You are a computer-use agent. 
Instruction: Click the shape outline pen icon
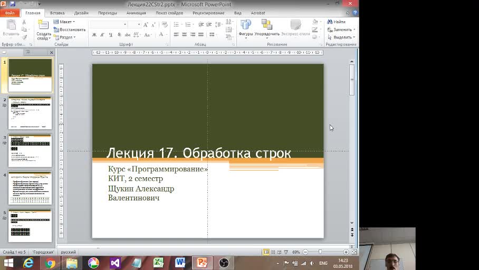coord(315,30)
